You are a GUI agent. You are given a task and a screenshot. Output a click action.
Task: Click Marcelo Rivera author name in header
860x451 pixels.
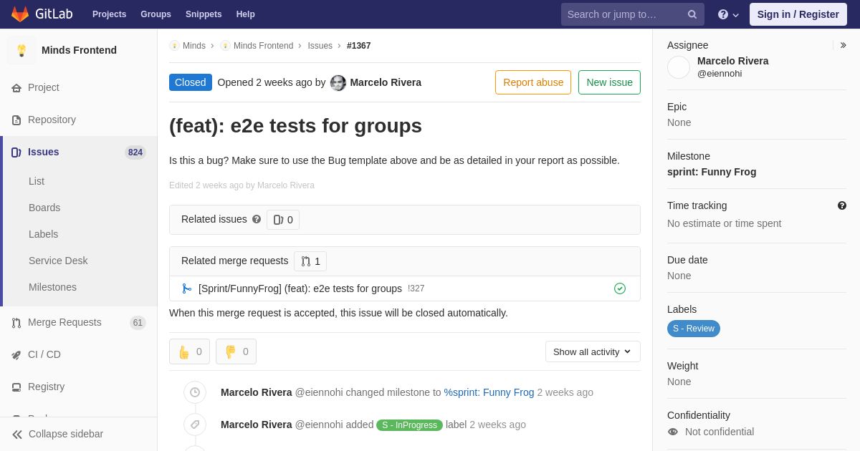click(x=386, y=82)
